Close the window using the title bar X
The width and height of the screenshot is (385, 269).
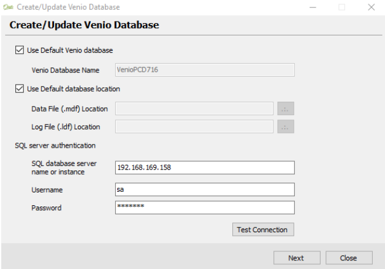click(x=372, y=7)
